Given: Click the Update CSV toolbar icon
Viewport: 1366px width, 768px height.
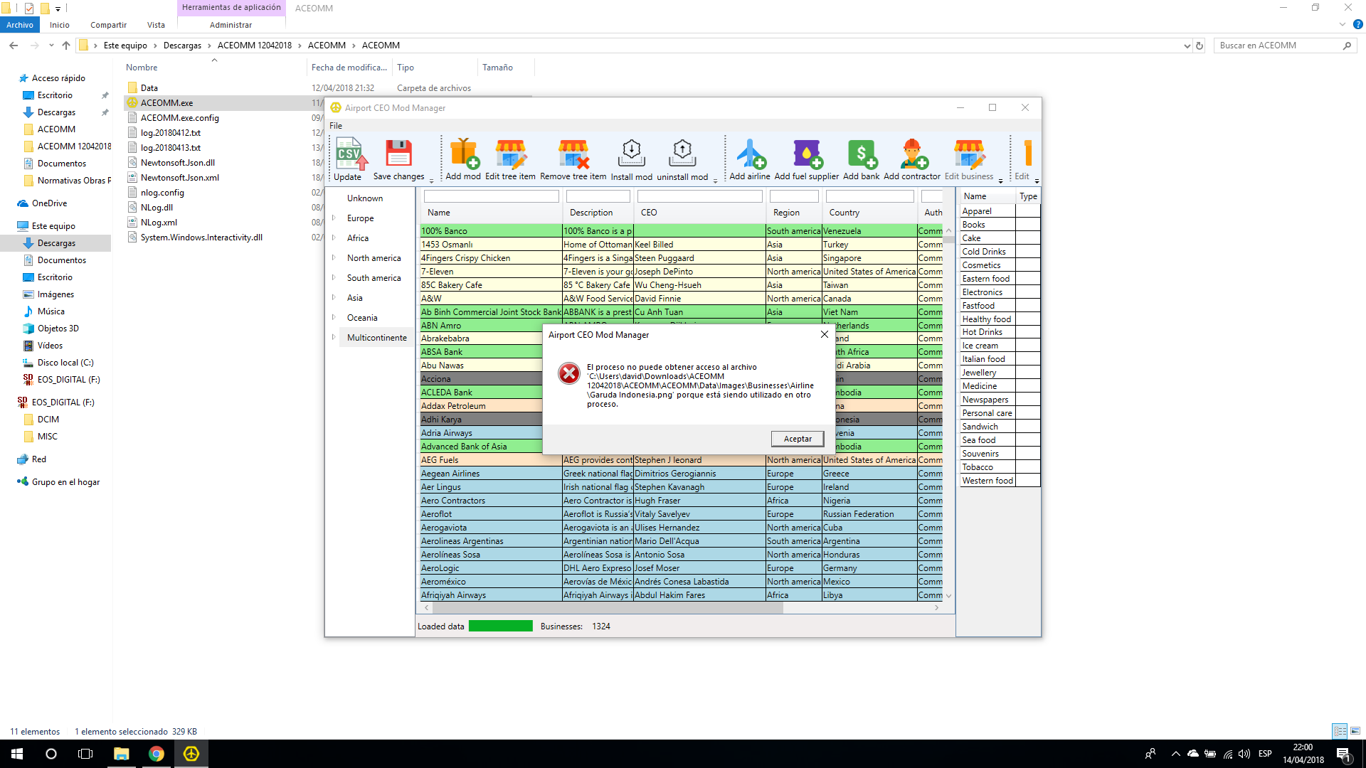Looking at the screenshot, I should (349, 154).
